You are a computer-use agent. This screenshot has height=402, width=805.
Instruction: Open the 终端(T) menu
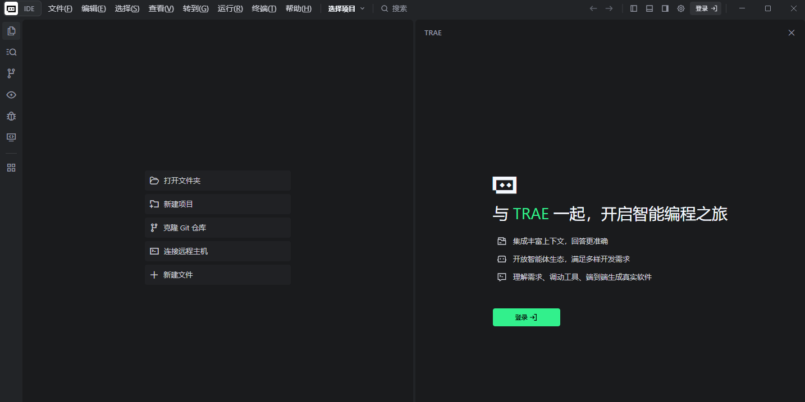[x=264, y=8]
